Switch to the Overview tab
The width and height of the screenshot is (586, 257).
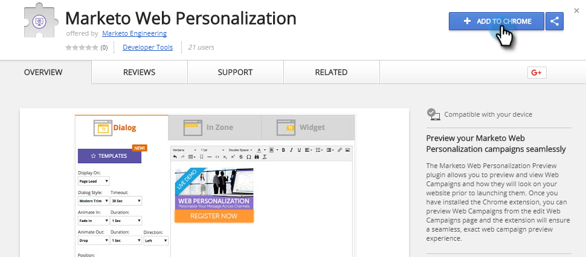(43, 72)
